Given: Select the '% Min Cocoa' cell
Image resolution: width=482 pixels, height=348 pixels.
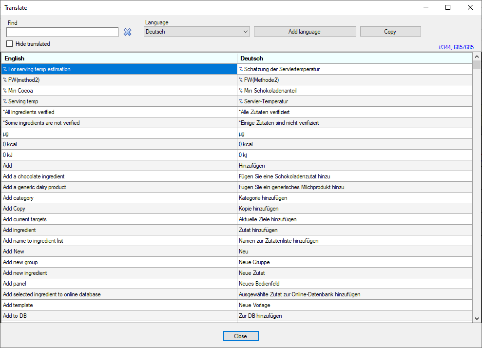Looking at the screenshot, I should tap(119, 91).
